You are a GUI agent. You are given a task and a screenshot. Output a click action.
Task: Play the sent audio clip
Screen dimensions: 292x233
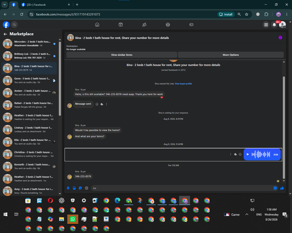248,154
